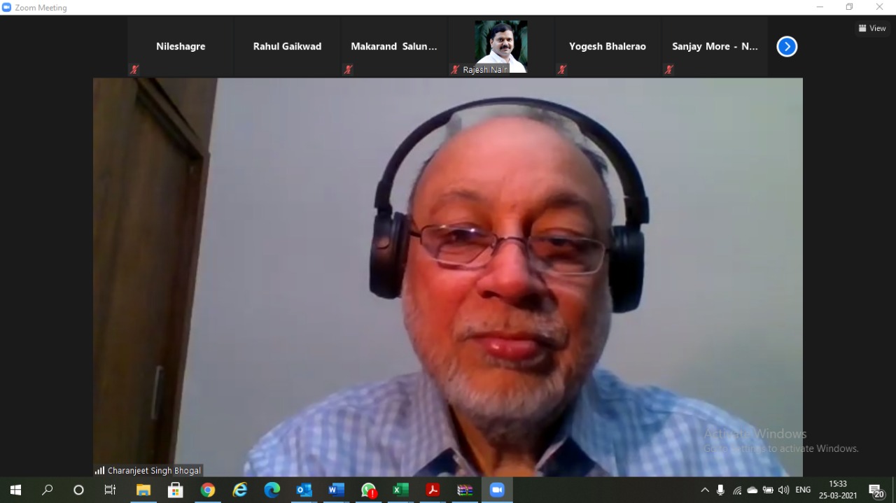Select Rajesh Nair's video thumbnail

(500, 47)
